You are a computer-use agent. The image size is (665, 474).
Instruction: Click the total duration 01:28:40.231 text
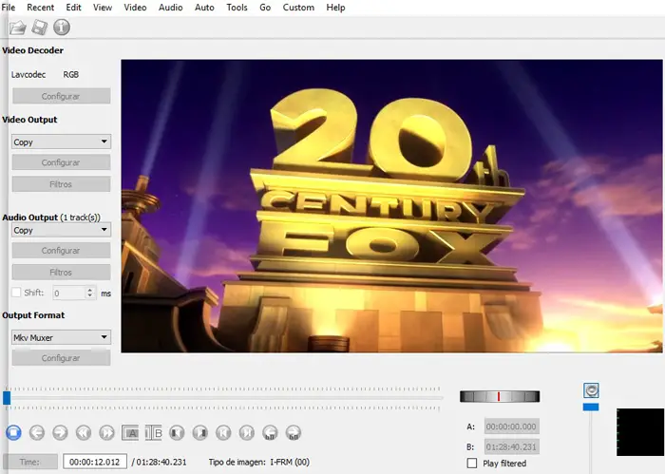click(x=161, y=463)
